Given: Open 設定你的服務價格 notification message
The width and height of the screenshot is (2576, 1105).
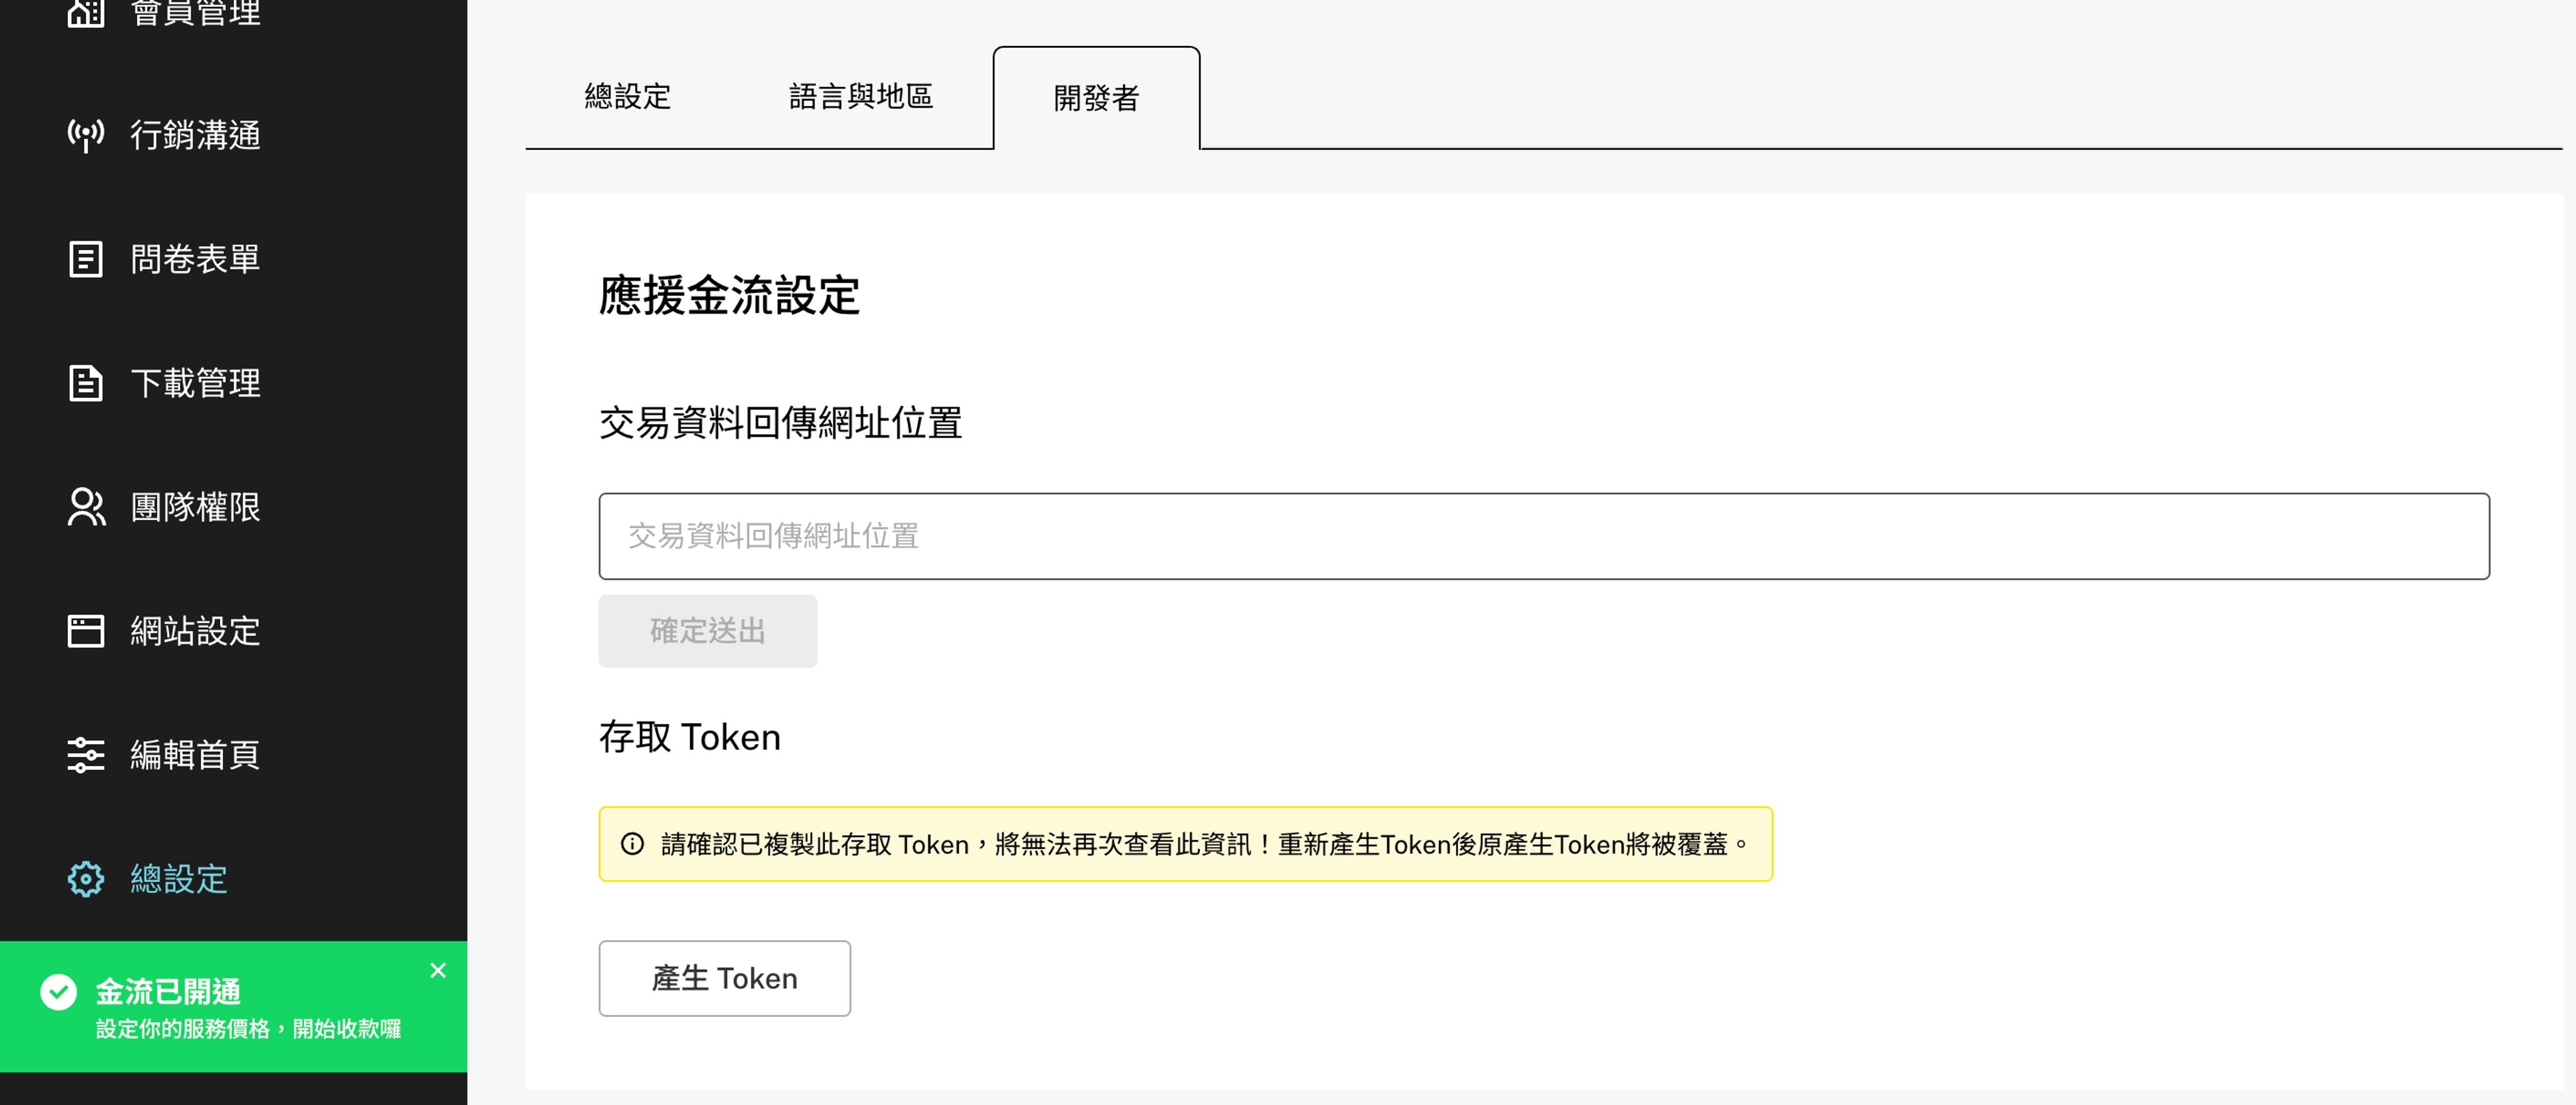Looking at the screenshot, I should (248, 1028).
